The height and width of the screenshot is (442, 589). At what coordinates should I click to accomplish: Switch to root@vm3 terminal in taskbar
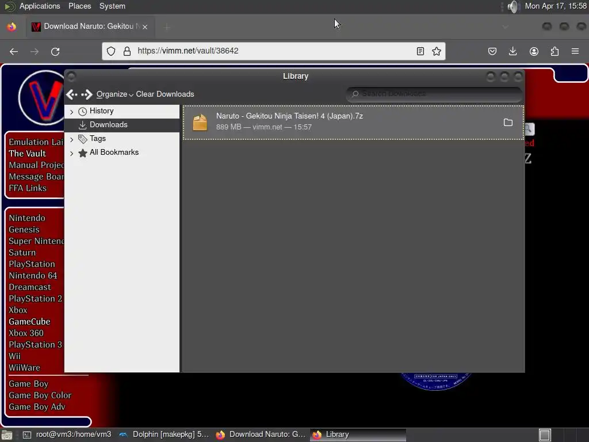[68, 435]
